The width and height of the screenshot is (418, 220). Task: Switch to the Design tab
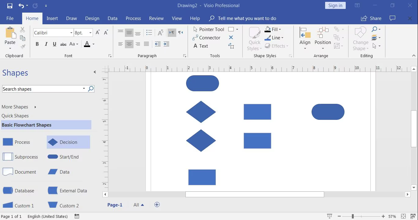92,18
